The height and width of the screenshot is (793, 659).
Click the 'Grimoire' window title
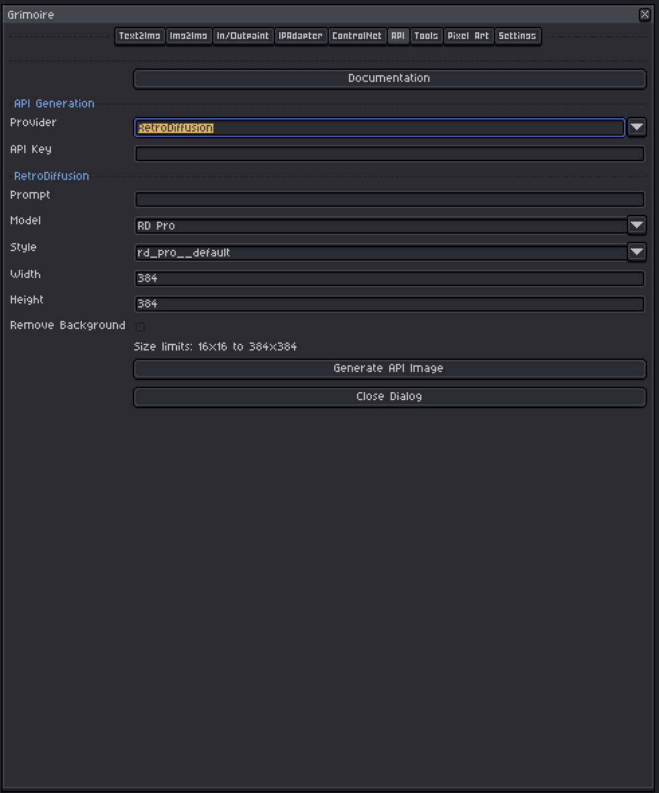click(x=31, y=15)
